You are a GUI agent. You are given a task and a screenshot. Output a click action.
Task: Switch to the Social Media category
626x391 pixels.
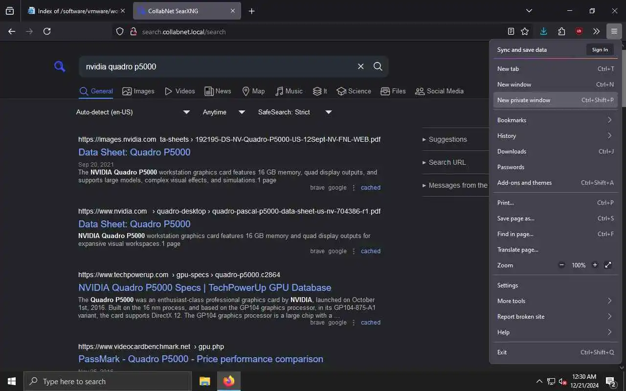(439, 91)
